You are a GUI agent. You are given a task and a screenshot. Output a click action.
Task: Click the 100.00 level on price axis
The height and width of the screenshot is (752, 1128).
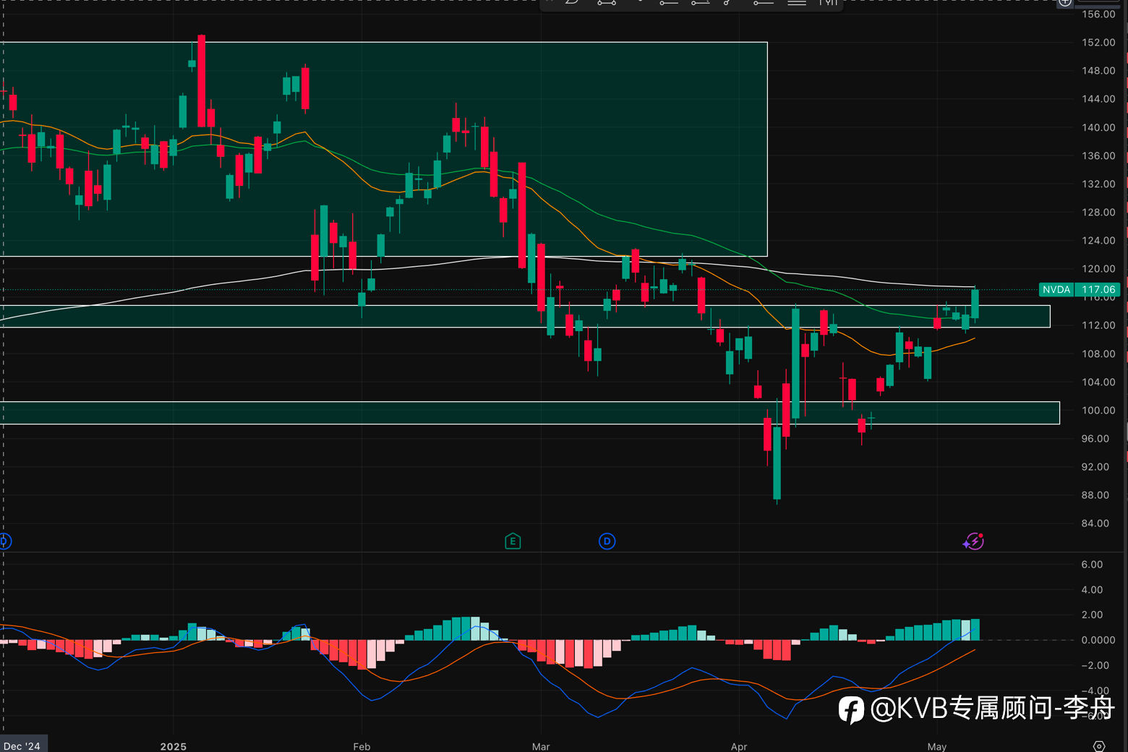(1098, 410)
